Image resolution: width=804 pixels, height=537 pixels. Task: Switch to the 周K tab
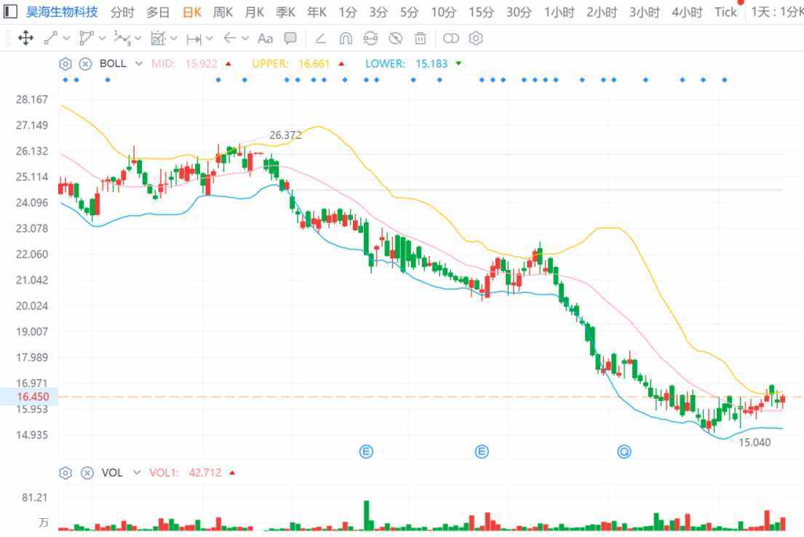223,12
